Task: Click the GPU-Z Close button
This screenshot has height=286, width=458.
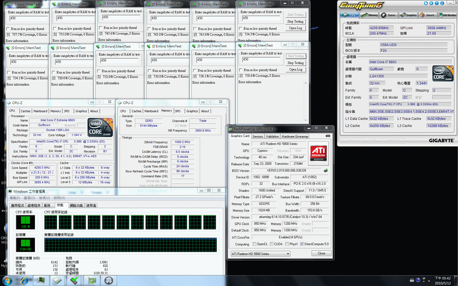Action: 321,253
